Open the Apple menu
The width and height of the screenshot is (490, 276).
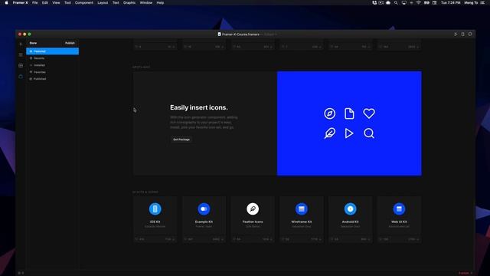point(6,2)
